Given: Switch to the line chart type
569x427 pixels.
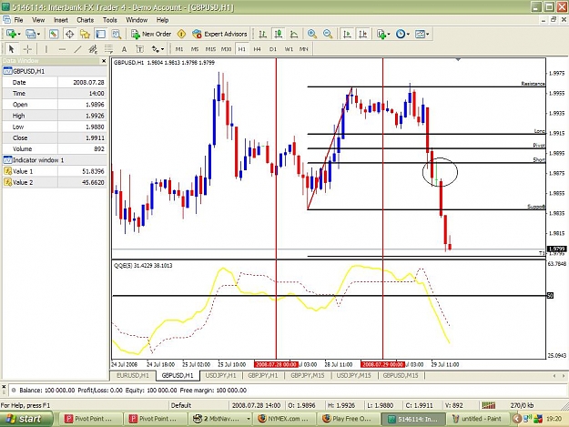Looking at the screenshot, I should point(294,34).
